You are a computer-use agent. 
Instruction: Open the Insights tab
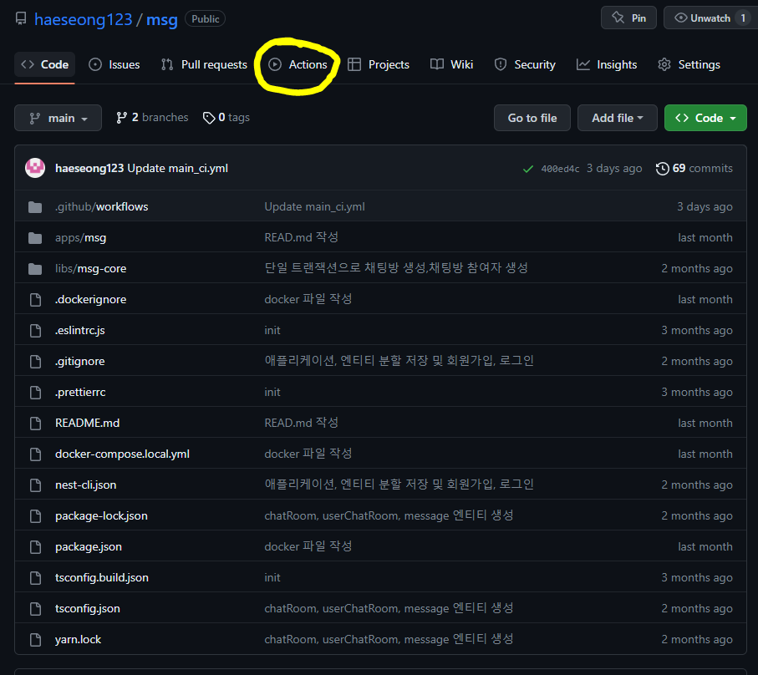[x=607, y=65]
